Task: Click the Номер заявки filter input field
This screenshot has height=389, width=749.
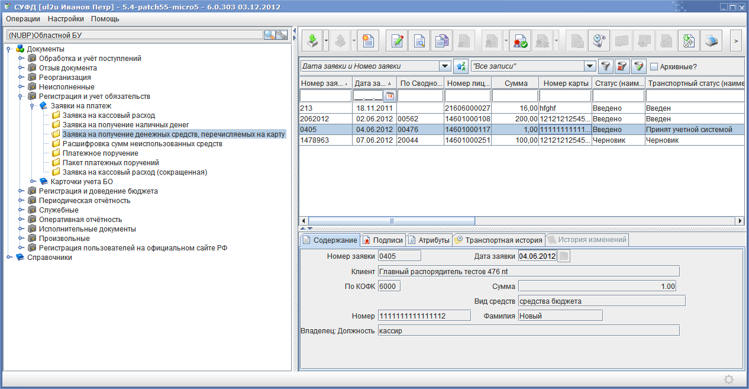Action: [325, 95]
